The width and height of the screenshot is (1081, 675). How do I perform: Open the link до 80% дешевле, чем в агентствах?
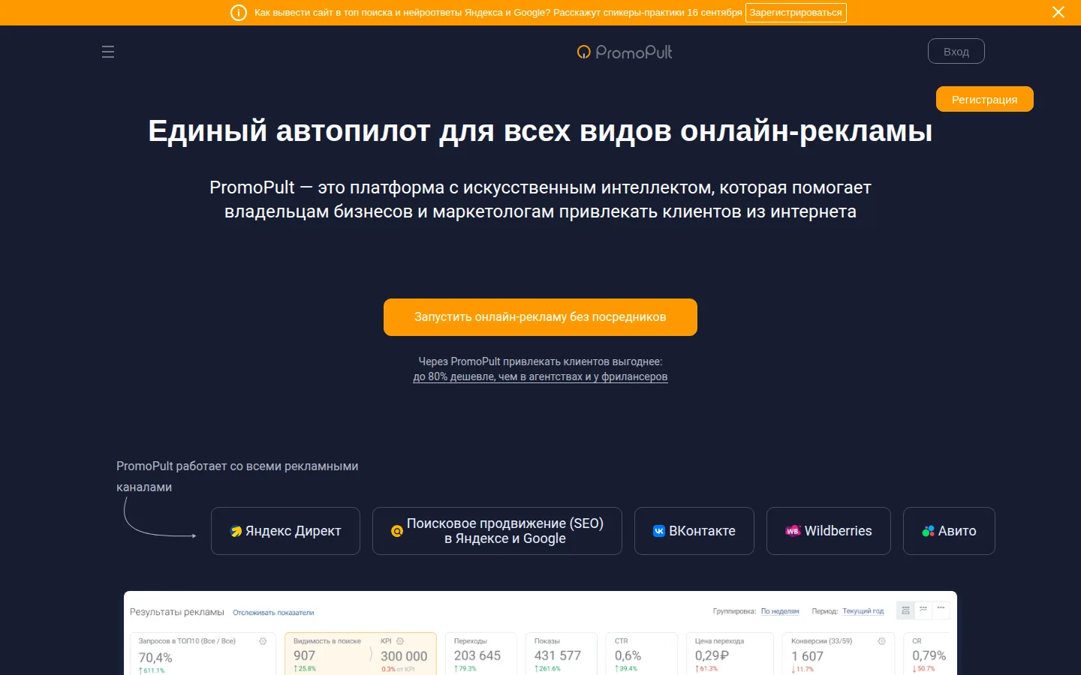pyautogui.click(x=540, y=376)
